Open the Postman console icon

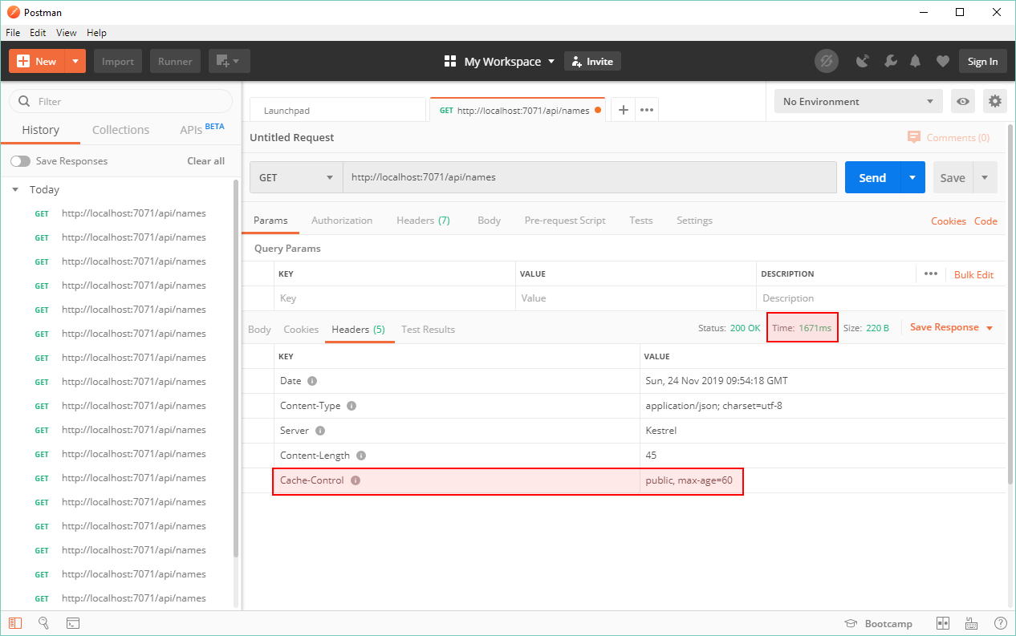point(72,623)
